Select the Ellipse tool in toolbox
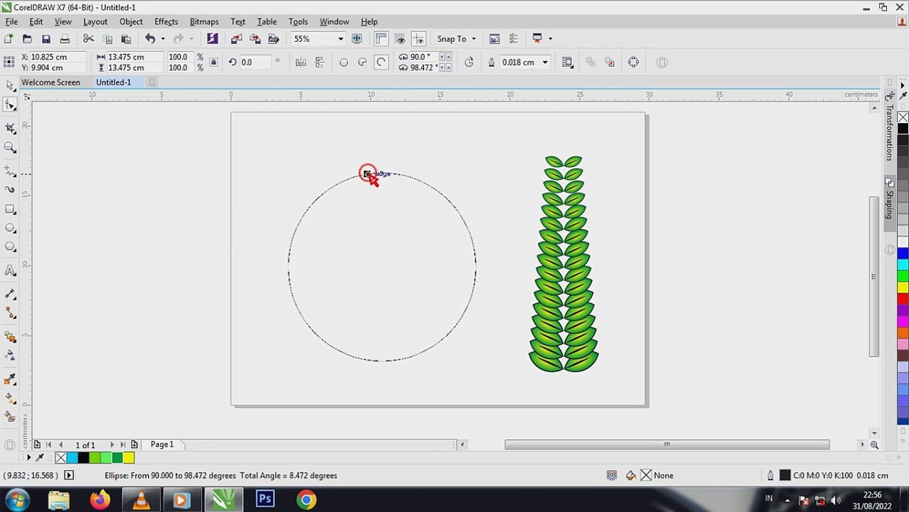The width and height of the screenshot is (909, 512). [10, 228]
